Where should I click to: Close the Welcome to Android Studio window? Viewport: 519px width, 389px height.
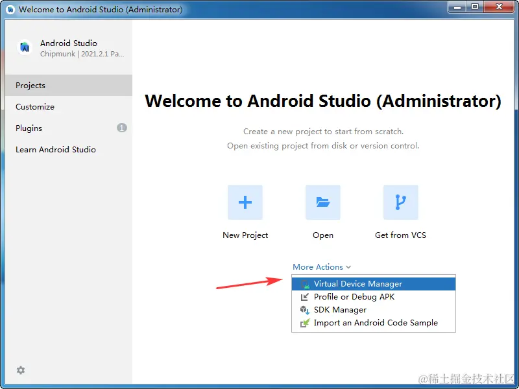499,7
